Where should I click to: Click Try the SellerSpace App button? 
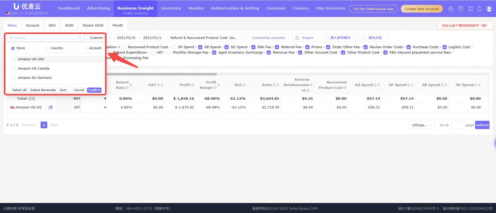tap(373, 9)
